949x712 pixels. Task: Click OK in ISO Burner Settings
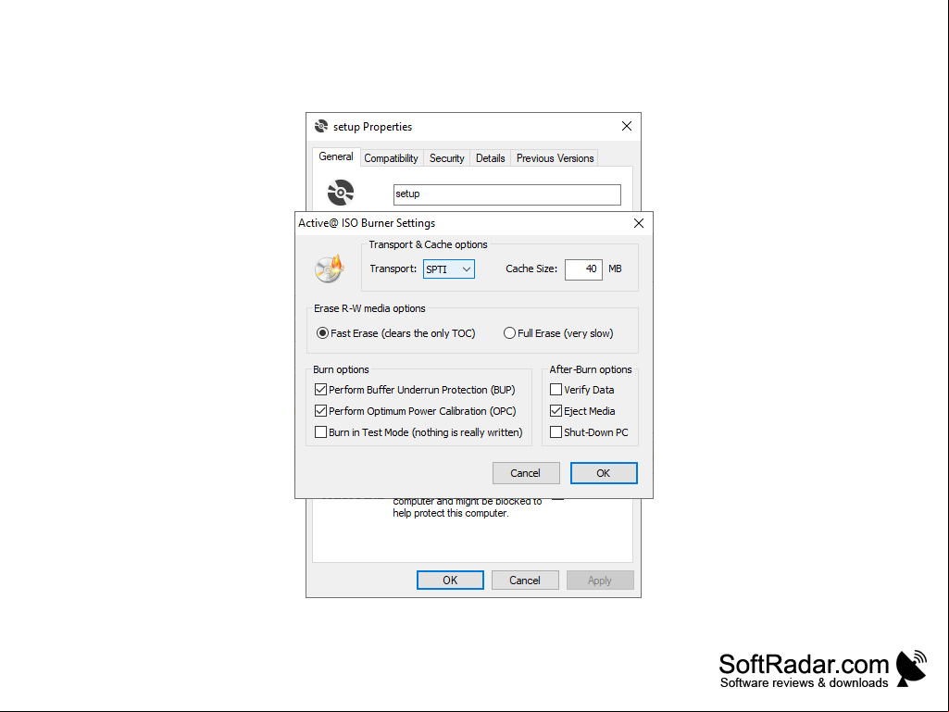(x=604, y=473)
